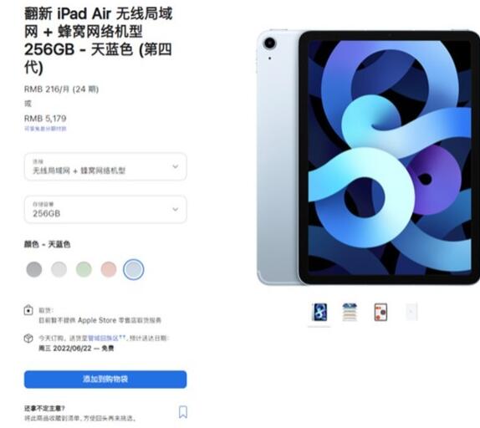This screenshot has width=480, height=428.
Task: Open the installment payment link below RMB 5,179
Action: [x=45, y=129]
